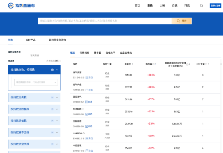Switch to the 联接基金及其他 tab
This screenshot has width=223, height=153.
[x=57, y=40]
